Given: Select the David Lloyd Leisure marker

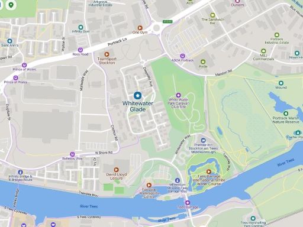Looking at the screenshot, I should 116,170.
